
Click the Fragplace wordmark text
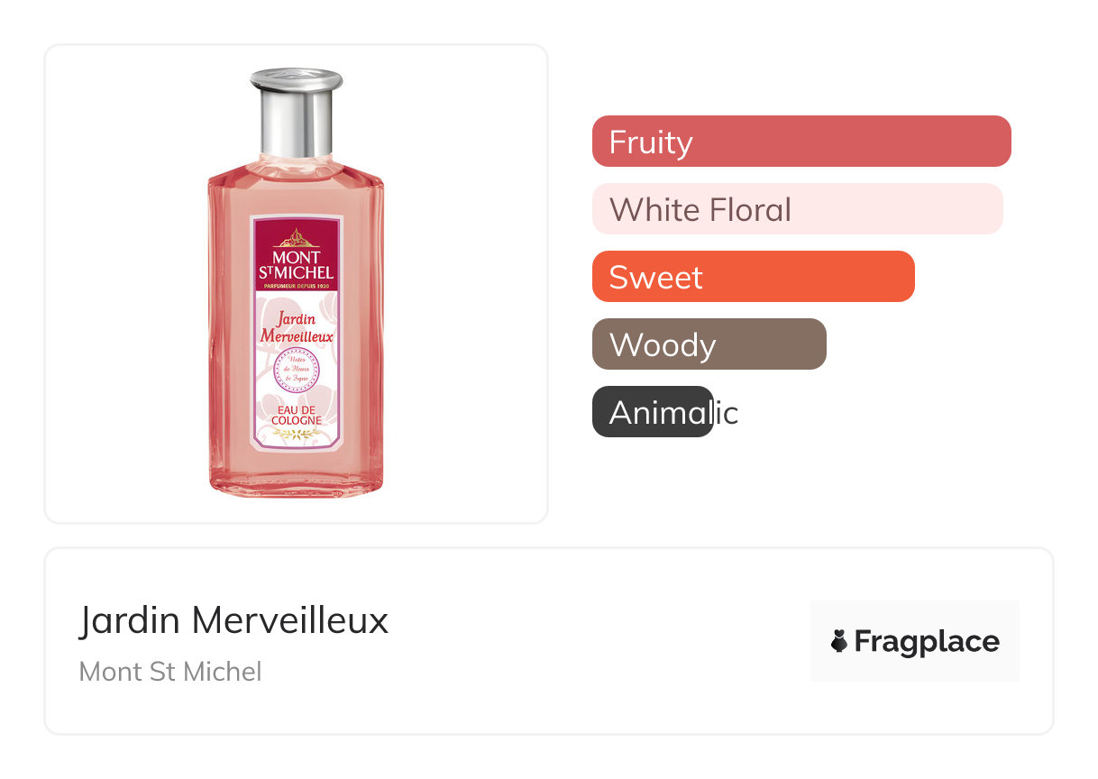point(927,641)
